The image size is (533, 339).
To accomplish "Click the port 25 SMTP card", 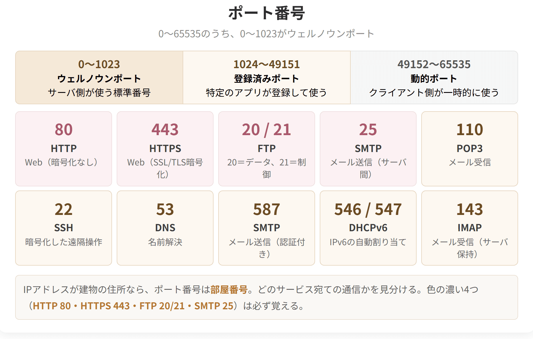I will coord(368,149).
